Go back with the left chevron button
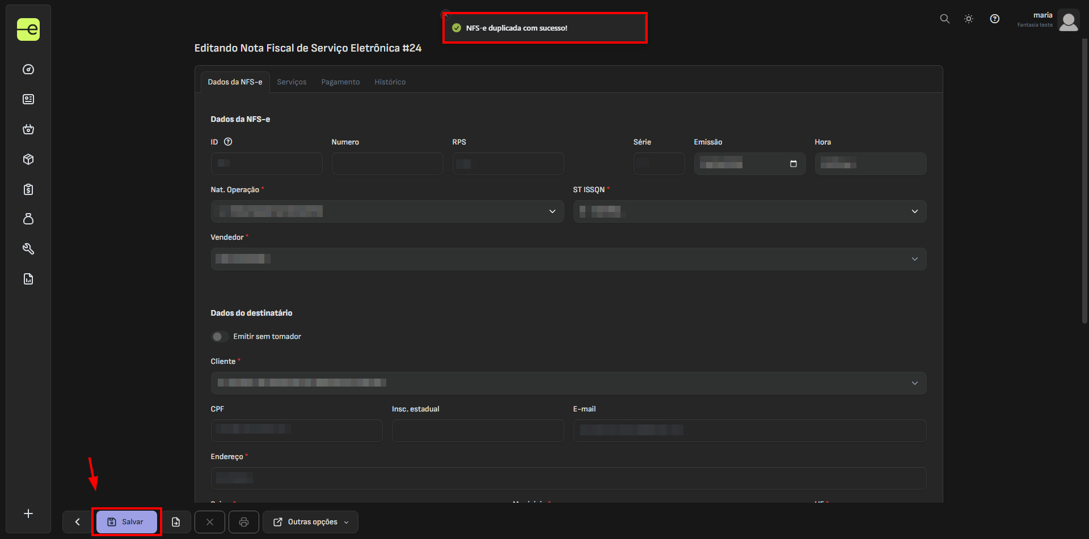 (78, 522)
